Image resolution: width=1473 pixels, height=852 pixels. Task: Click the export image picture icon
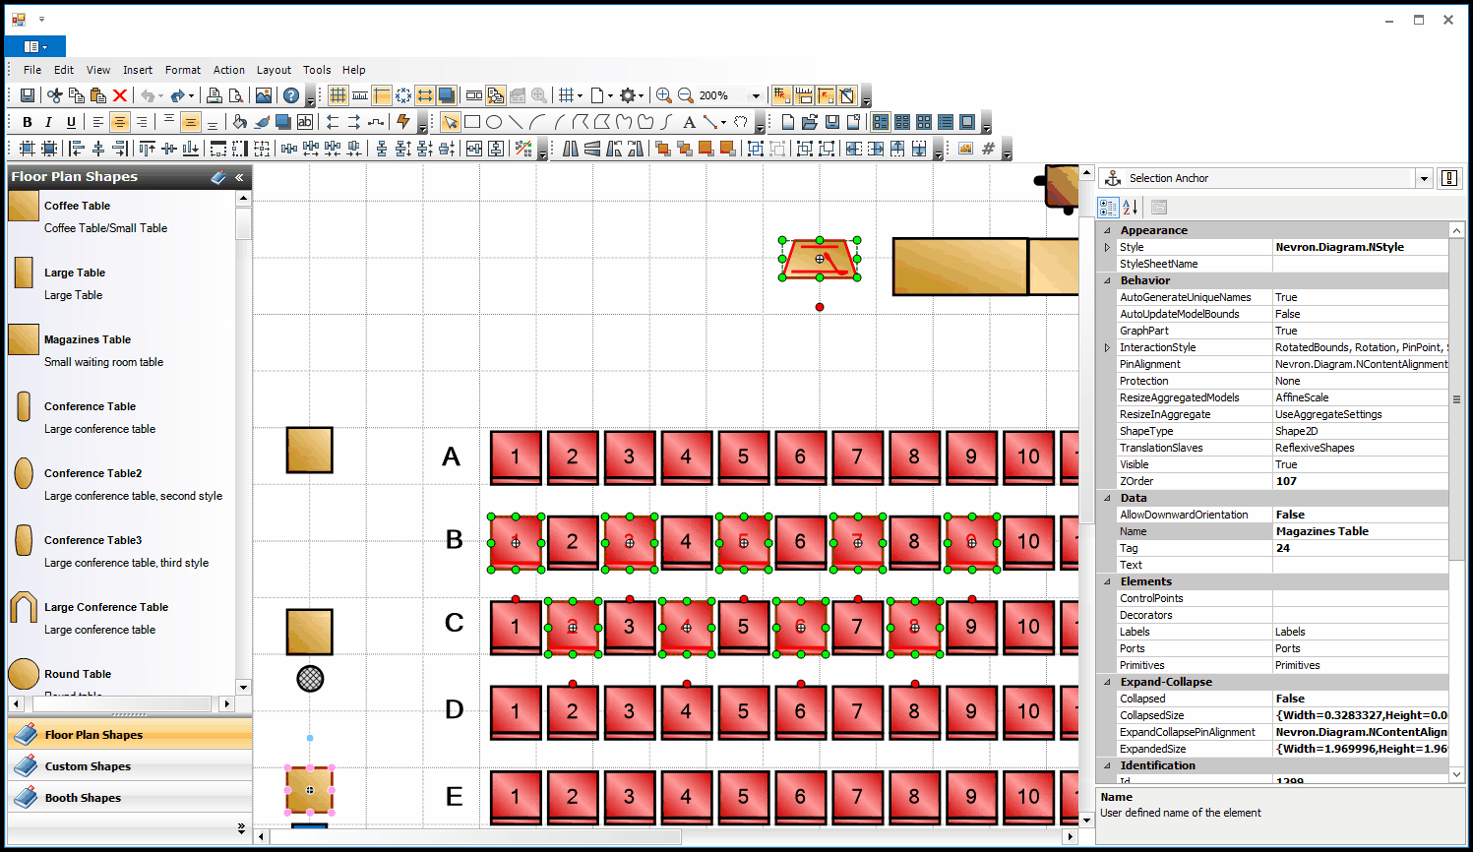264,95
